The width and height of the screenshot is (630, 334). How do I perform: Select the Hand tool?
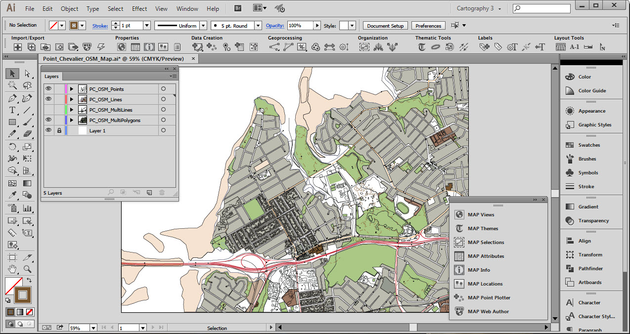click(x=11, y=269)
